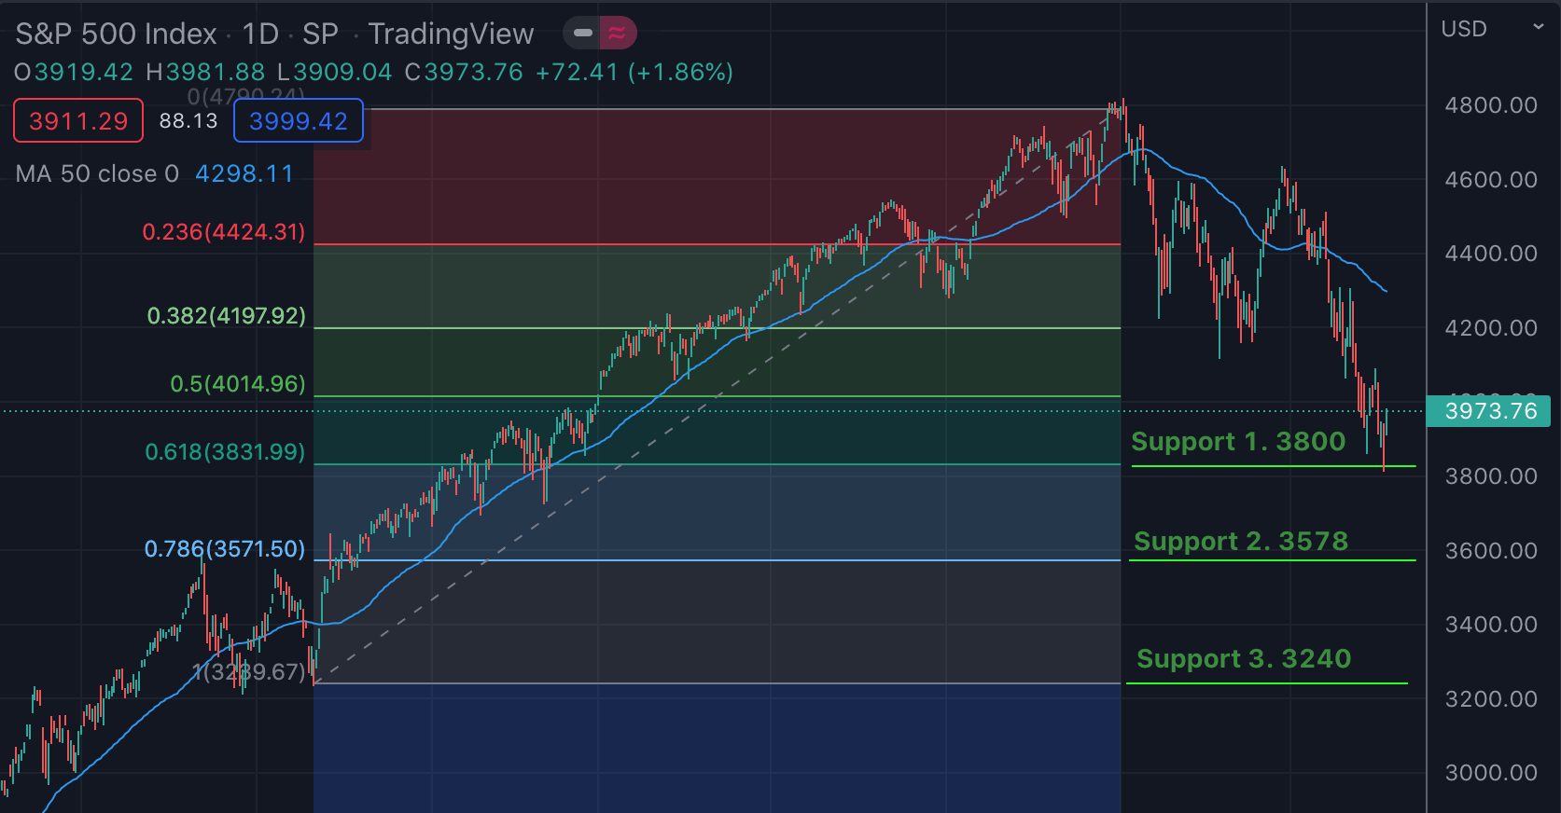Image resolution: width=1561 pixels, height=813 pixels.
Task: Click the 4600.00 price axis label
Action: pos(1491,180)
